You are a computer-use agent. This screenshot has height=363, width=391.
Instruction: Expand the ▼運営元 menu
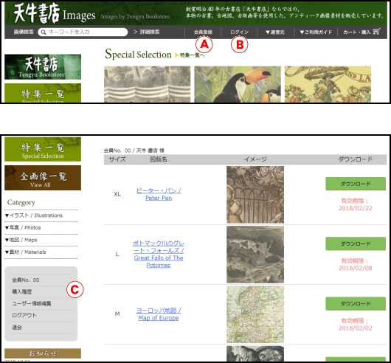click(x=275, y=32)
